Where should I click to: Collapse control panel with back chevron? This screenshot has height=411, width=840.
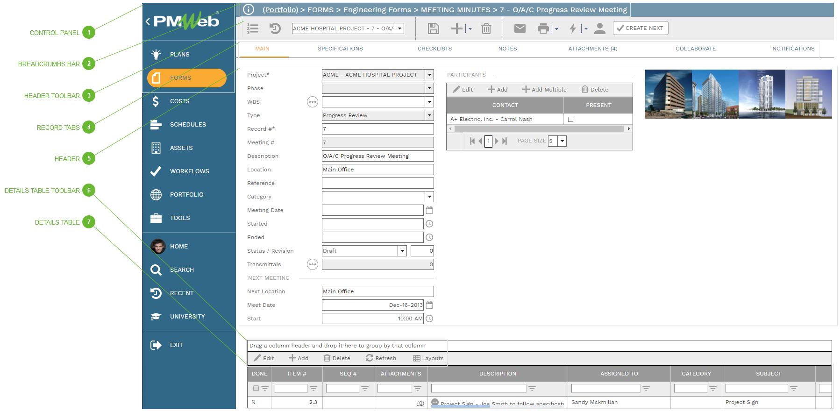148,21
